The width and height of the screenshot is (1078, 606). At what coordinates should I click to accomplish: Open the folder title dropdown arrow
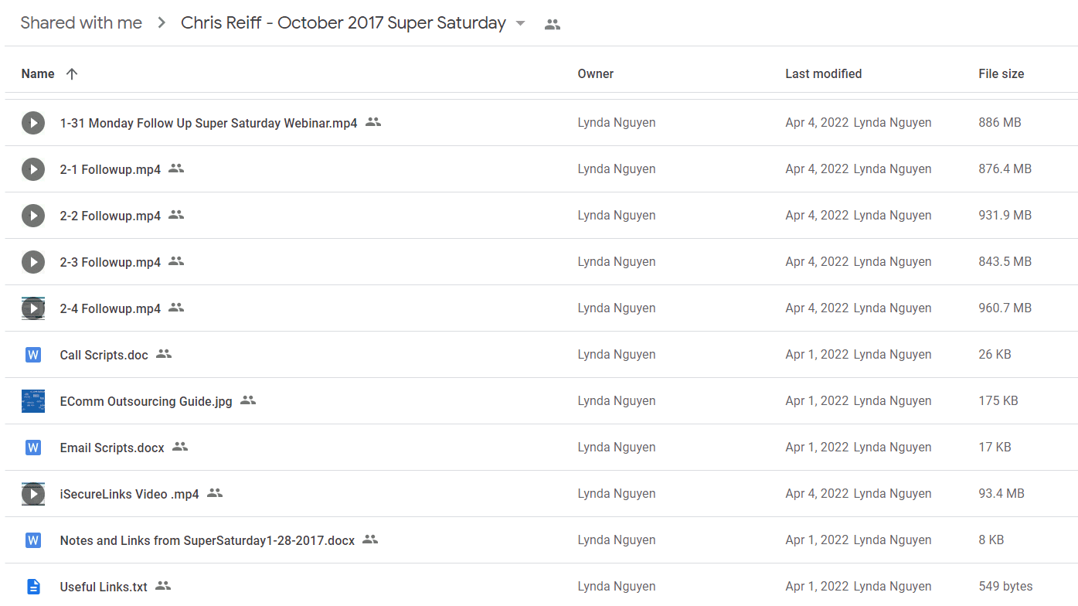(521, 23)
